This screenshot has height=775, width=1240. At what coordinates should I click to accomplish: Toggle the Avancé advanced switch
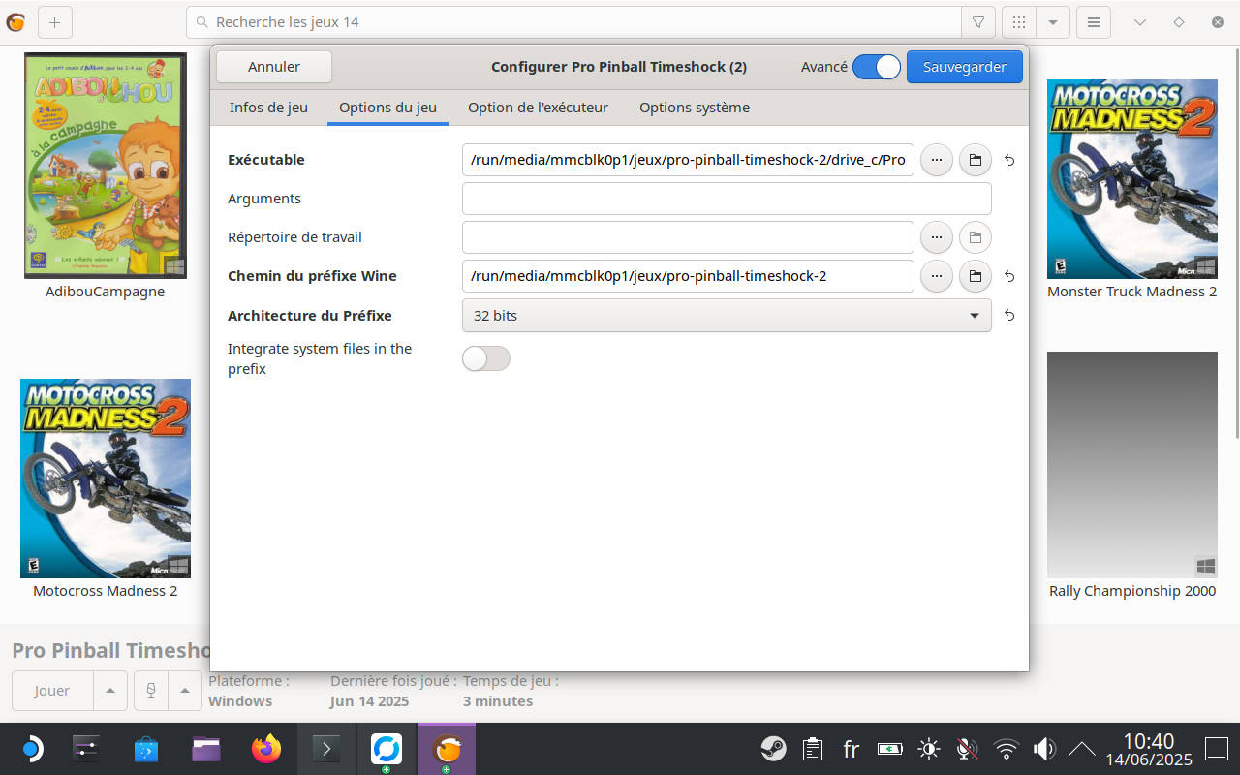point(877,67)
